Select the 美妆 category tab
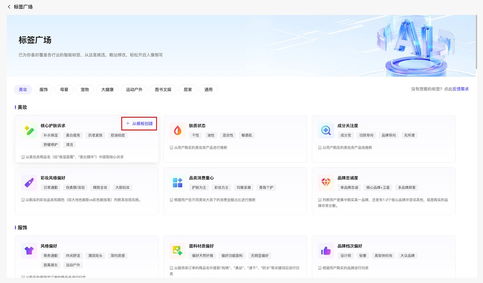The image size is (483, 283). coord(23,90)
